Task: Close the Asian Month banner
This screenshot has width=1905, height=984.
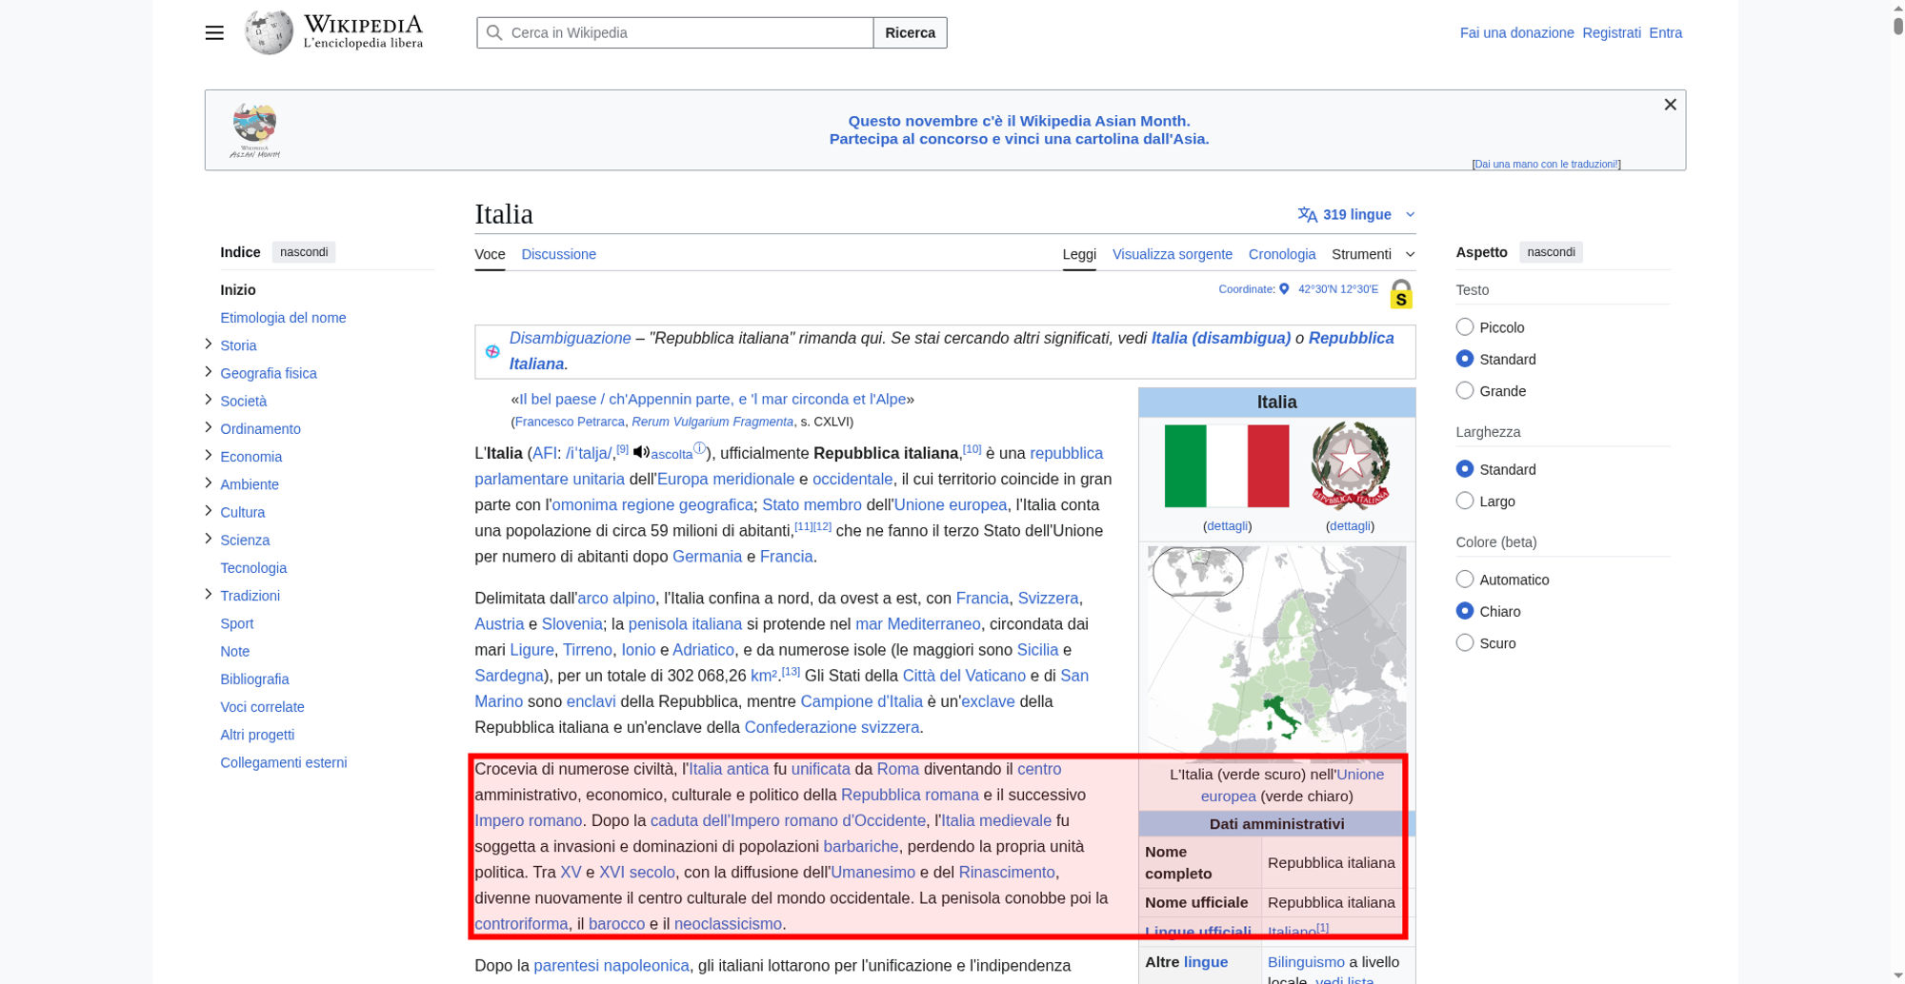Action: pos(1670,105)
